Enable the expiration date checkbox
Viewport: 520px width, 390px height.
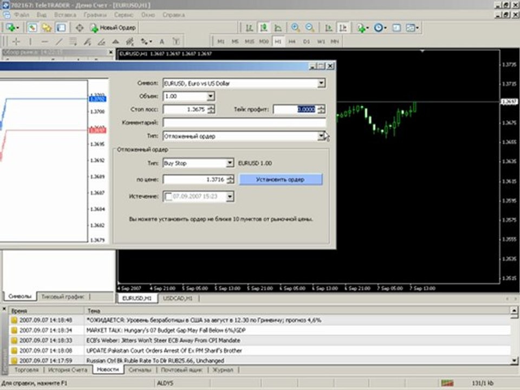click(168, 196)
